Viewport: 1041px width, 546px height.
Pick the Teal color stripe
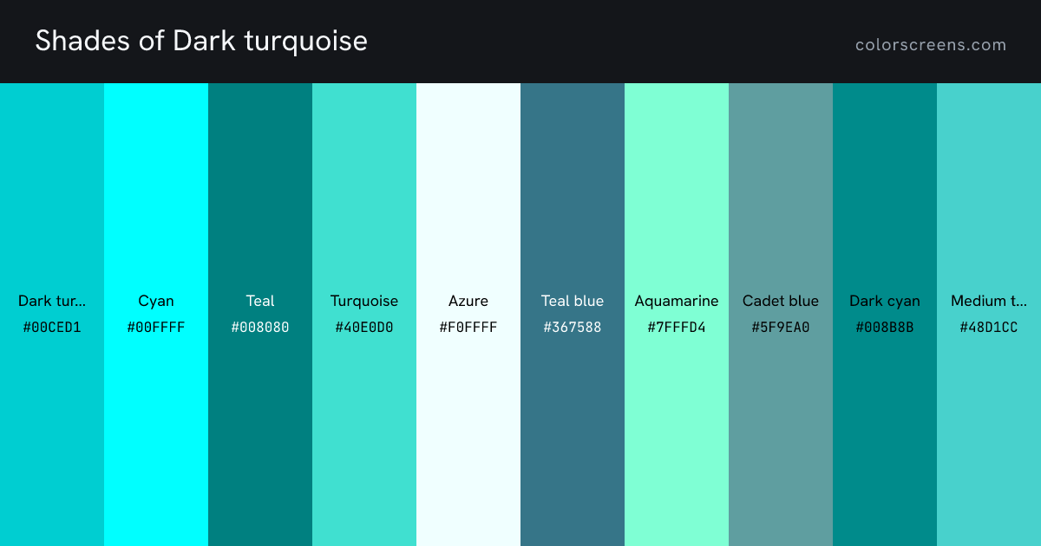260,315
